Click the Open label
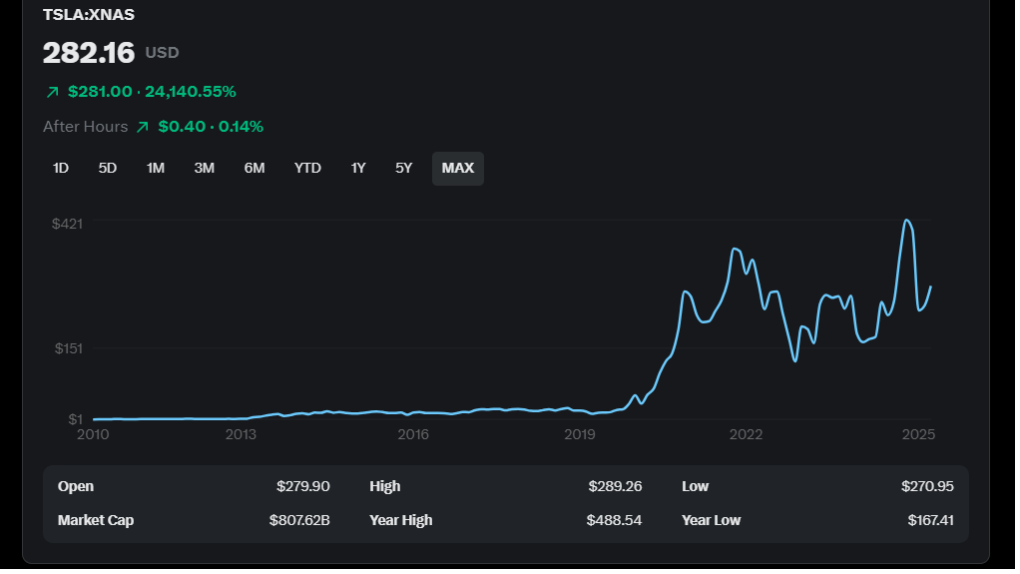 [x=76, y=488]
